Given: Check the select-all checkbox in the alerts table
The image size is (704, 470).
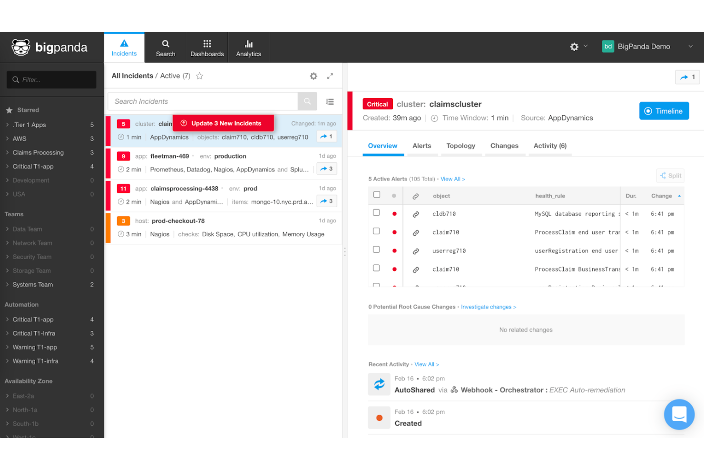Looking at the screenshot, I should pos(377,194).
